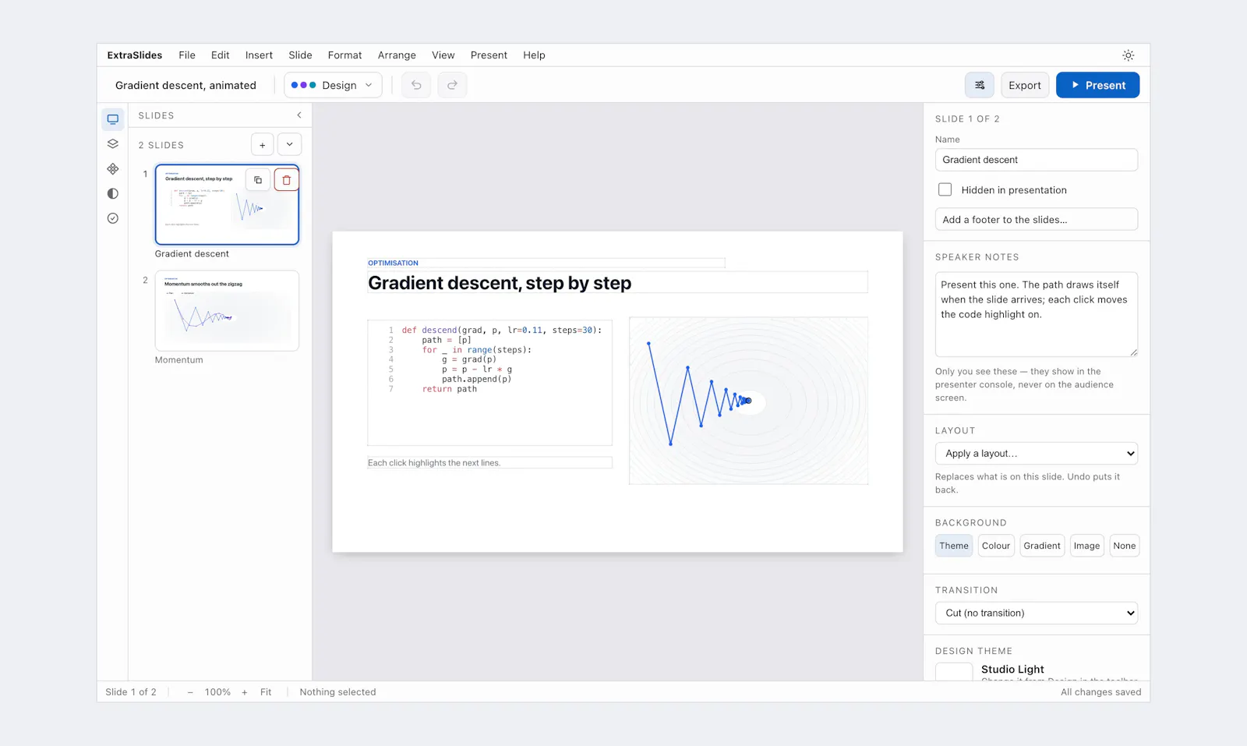
Task: Click Fit in the status bar
Action: [x=266, y=692]
